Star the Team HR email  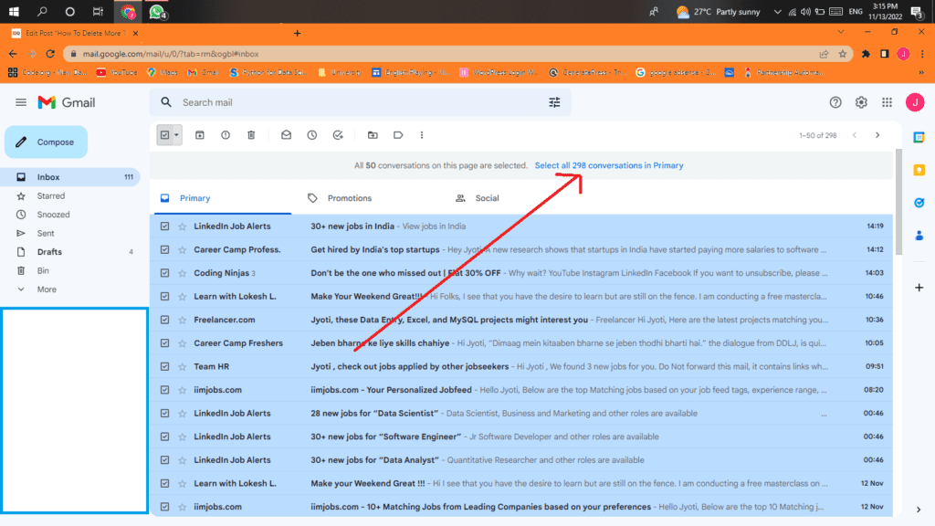tap(183, 367)
